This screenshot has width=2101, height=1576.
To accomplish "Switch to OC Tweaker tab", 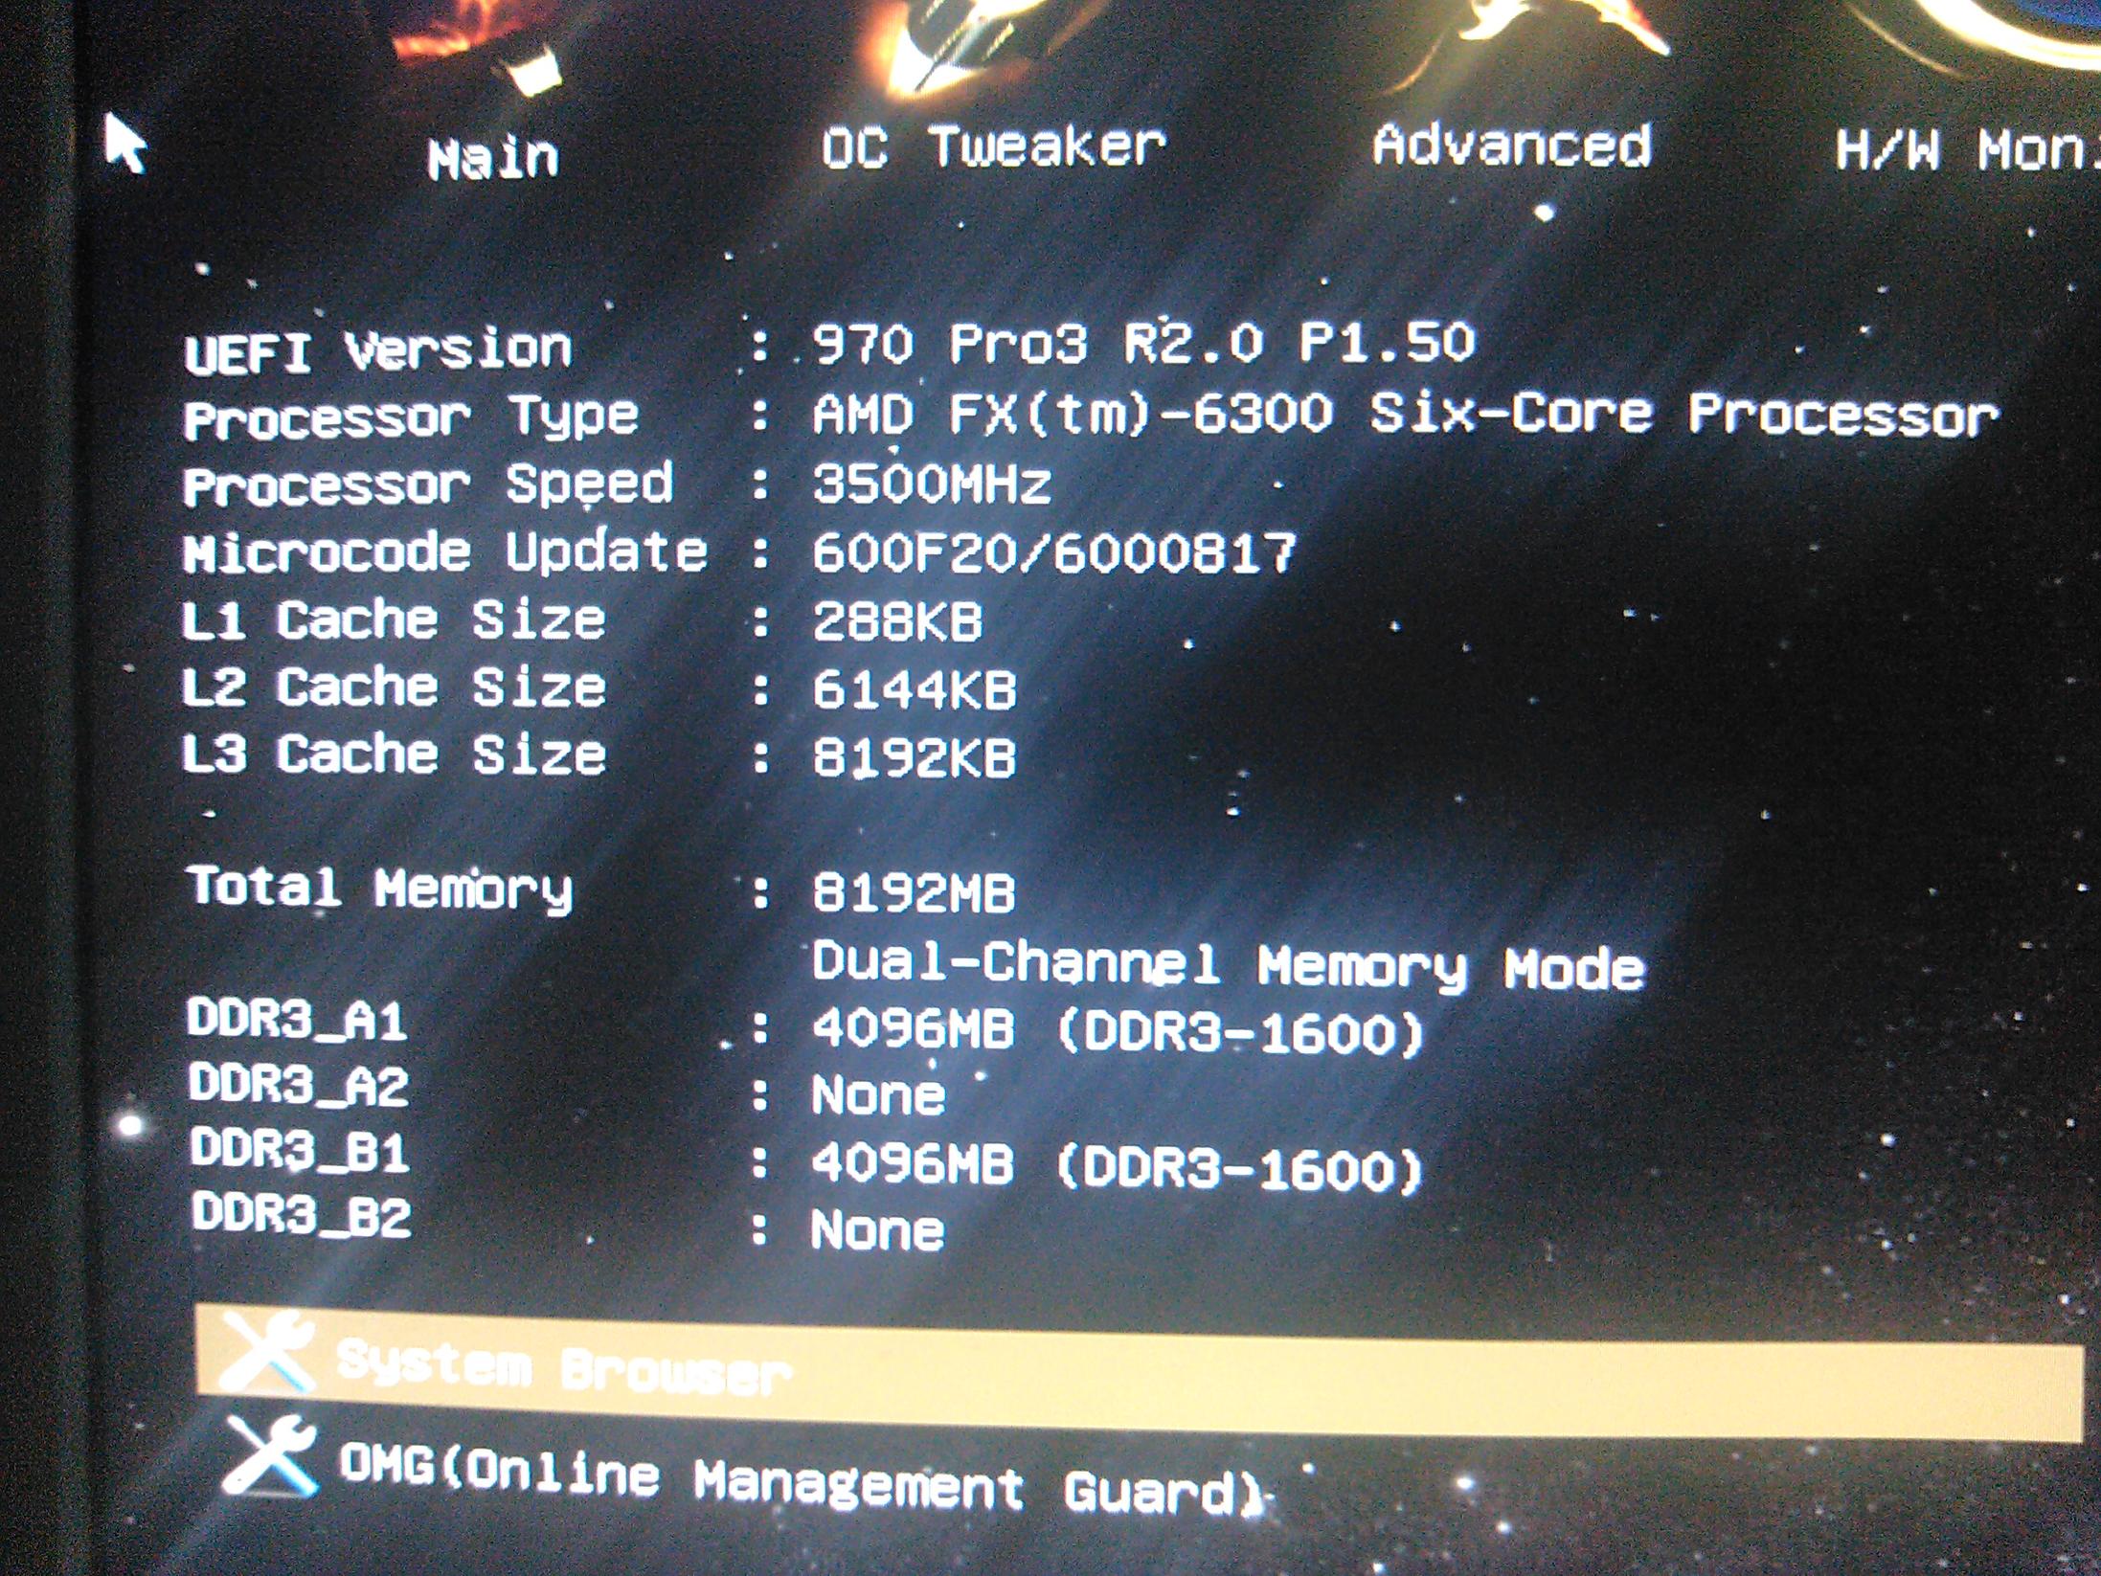I will (x=993, y=148).
